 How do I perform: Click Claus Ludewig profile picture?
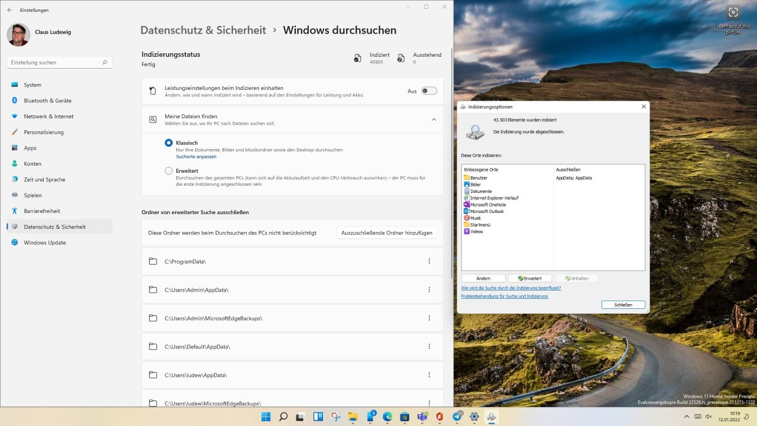pyautogui.click(x=18, y=35)
